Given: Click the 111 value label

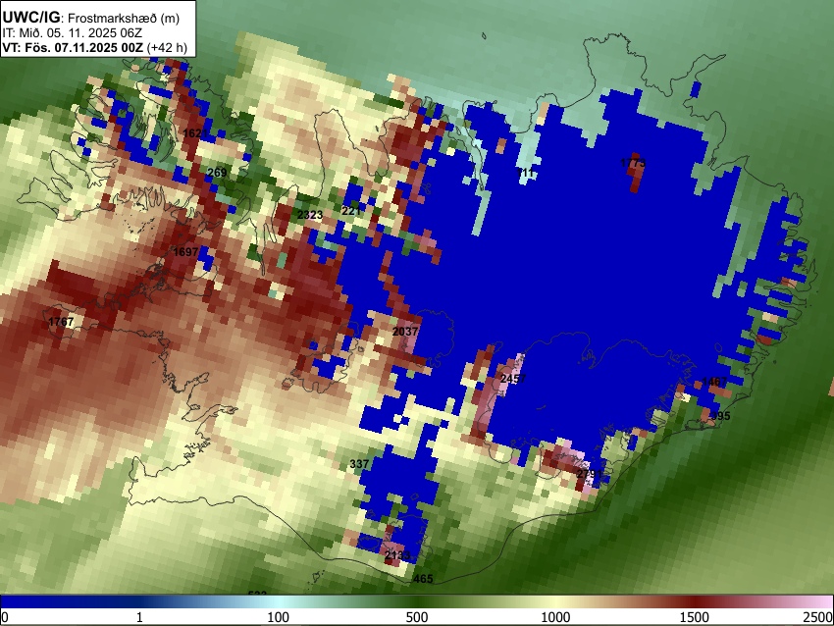Looking at the screenshot, I should tap(526, 173).
